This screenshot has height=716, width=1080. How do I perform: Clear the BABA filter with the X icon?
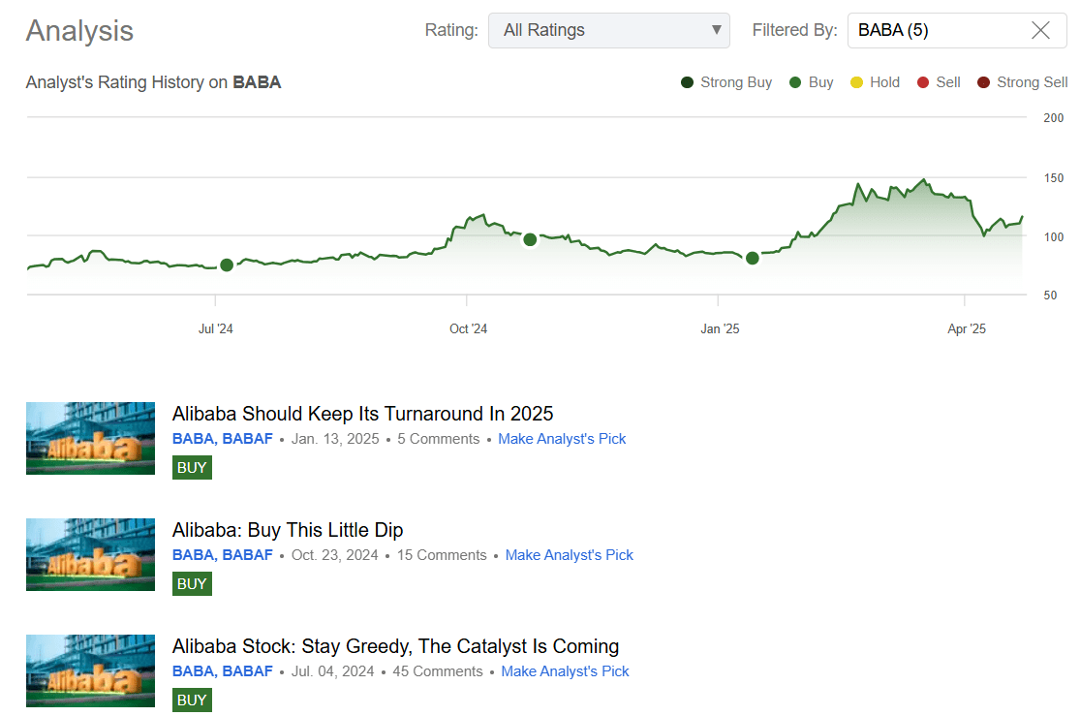(1040, 30)
